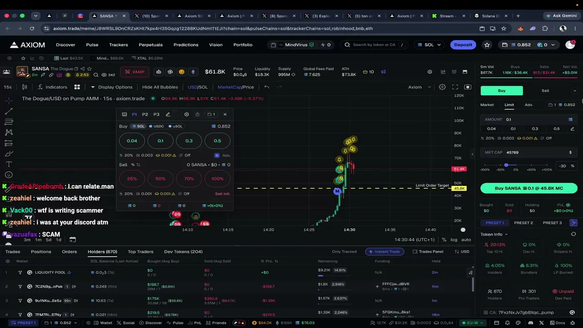Open the emoji sticker drawing tool

(x=9, y=174)
